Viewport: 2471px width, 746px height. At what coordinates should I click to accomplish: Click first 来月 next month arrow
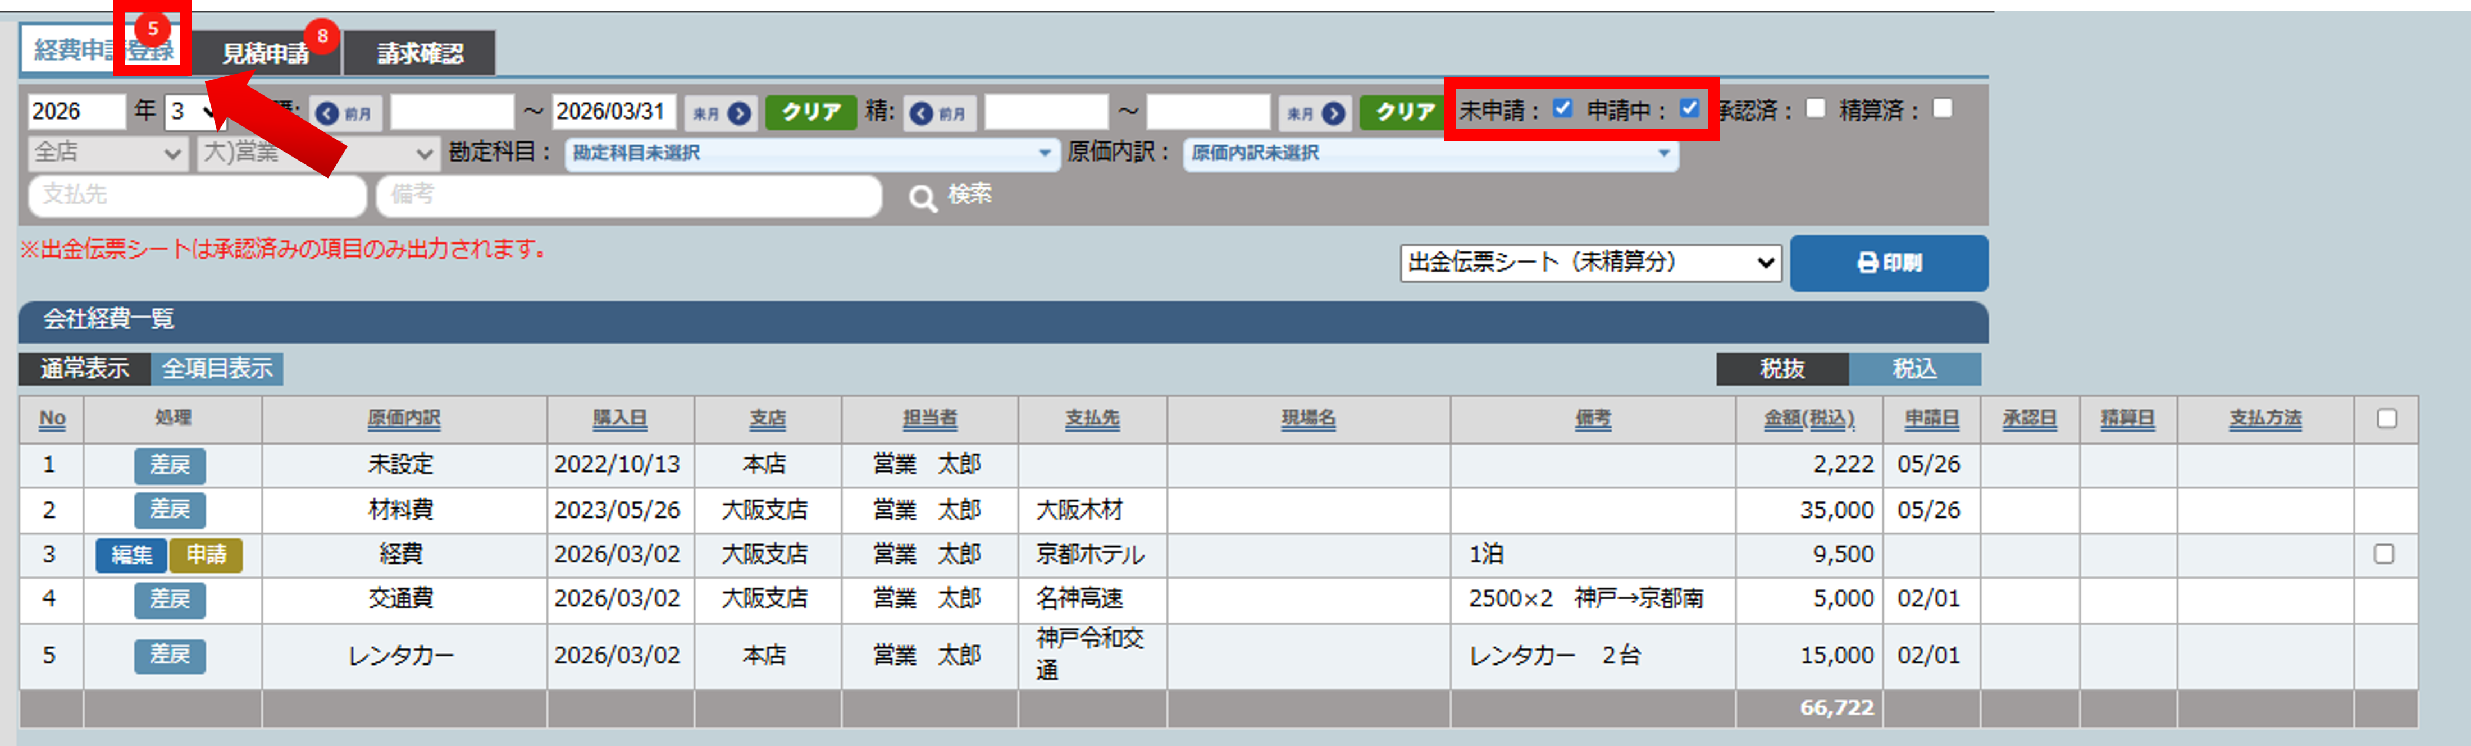738,113
